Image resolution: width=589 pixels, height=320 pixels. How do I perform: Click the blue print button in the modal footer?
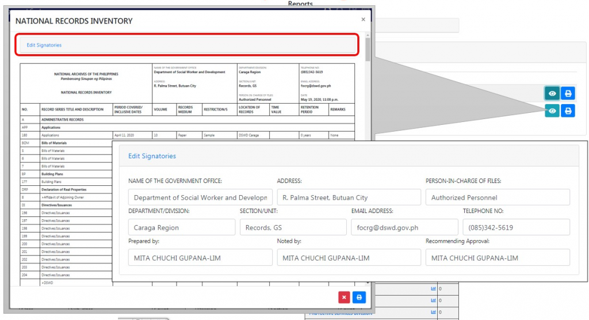359,297
